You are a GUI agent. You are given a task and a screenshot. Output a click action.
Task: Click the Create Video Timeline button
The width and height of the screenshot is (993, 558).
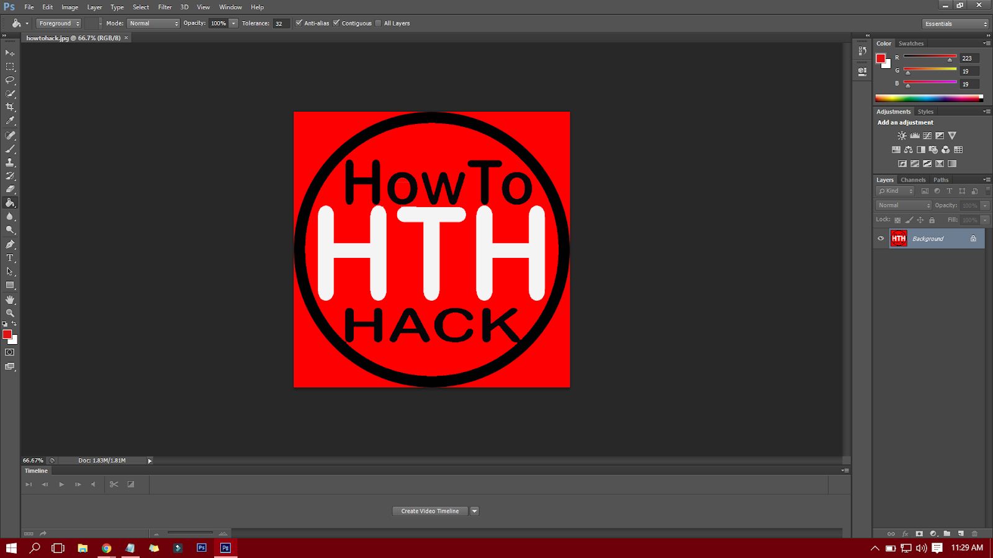point(430,511)
